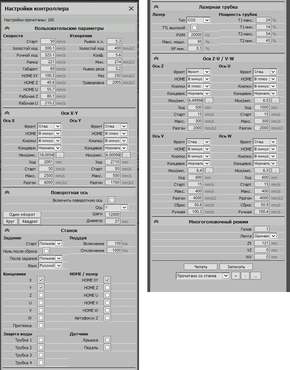This screenshot has width=290, height=370.
Task: Open the ellipsis button for Z Мкм/имп.
Action: tap(209, 100)
